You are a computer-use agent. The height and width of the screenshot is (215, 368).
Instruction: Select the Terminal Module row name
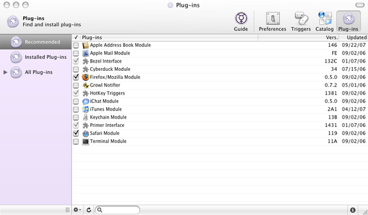[108, 141]
